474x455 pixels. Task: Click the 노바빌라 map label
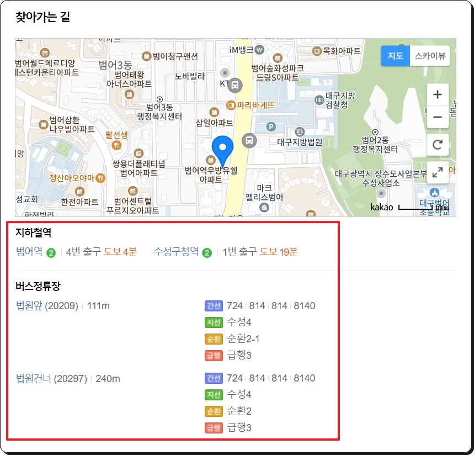[x=189, y=77]
